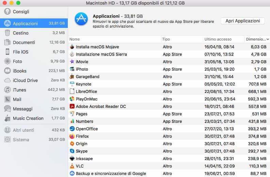Click the Firefox app icon

click(x=72, y=136)
